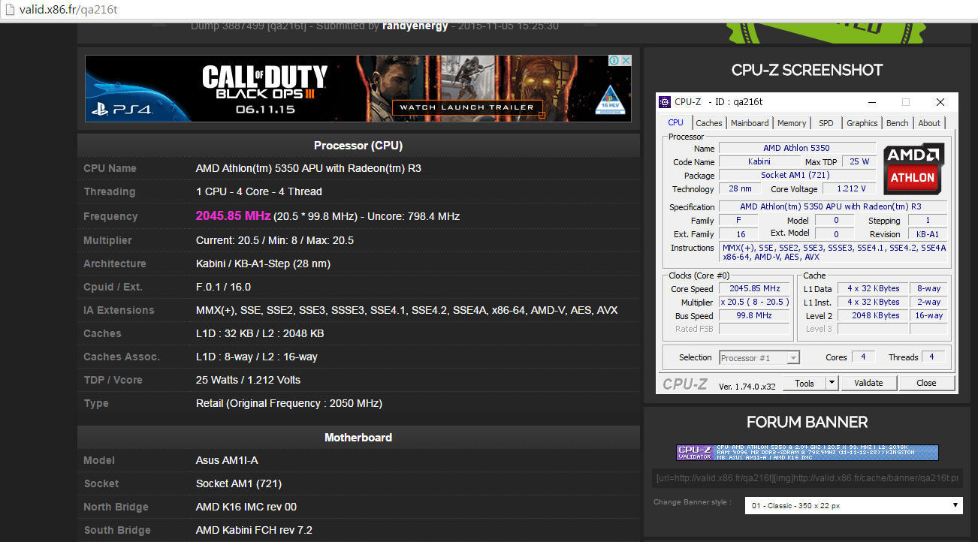The height and width of the screenshot is (542, 978).
Task: Click the Bus Speed 99.8 MHz field
Action: (x=754, y=315)
